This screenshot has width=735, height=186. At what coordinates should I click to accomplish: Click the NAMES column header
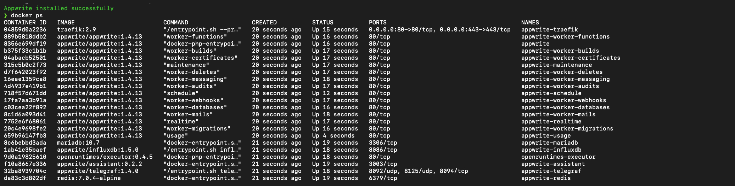click(x=530, y=22)
